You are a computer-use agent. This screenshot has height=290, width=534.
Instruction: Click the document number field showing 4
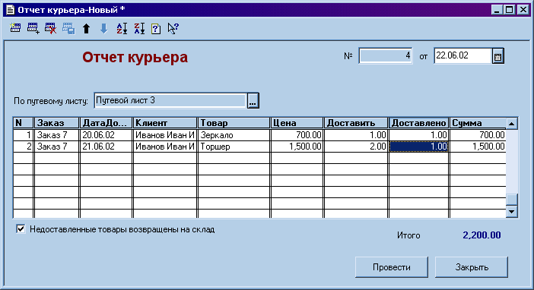click(x=386, y=55)
